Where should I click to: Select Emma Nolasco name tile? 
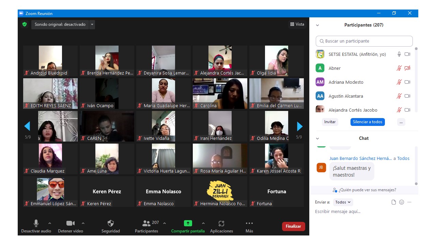point(163,192)
